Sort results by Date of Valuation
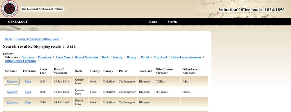 [86, 57]
